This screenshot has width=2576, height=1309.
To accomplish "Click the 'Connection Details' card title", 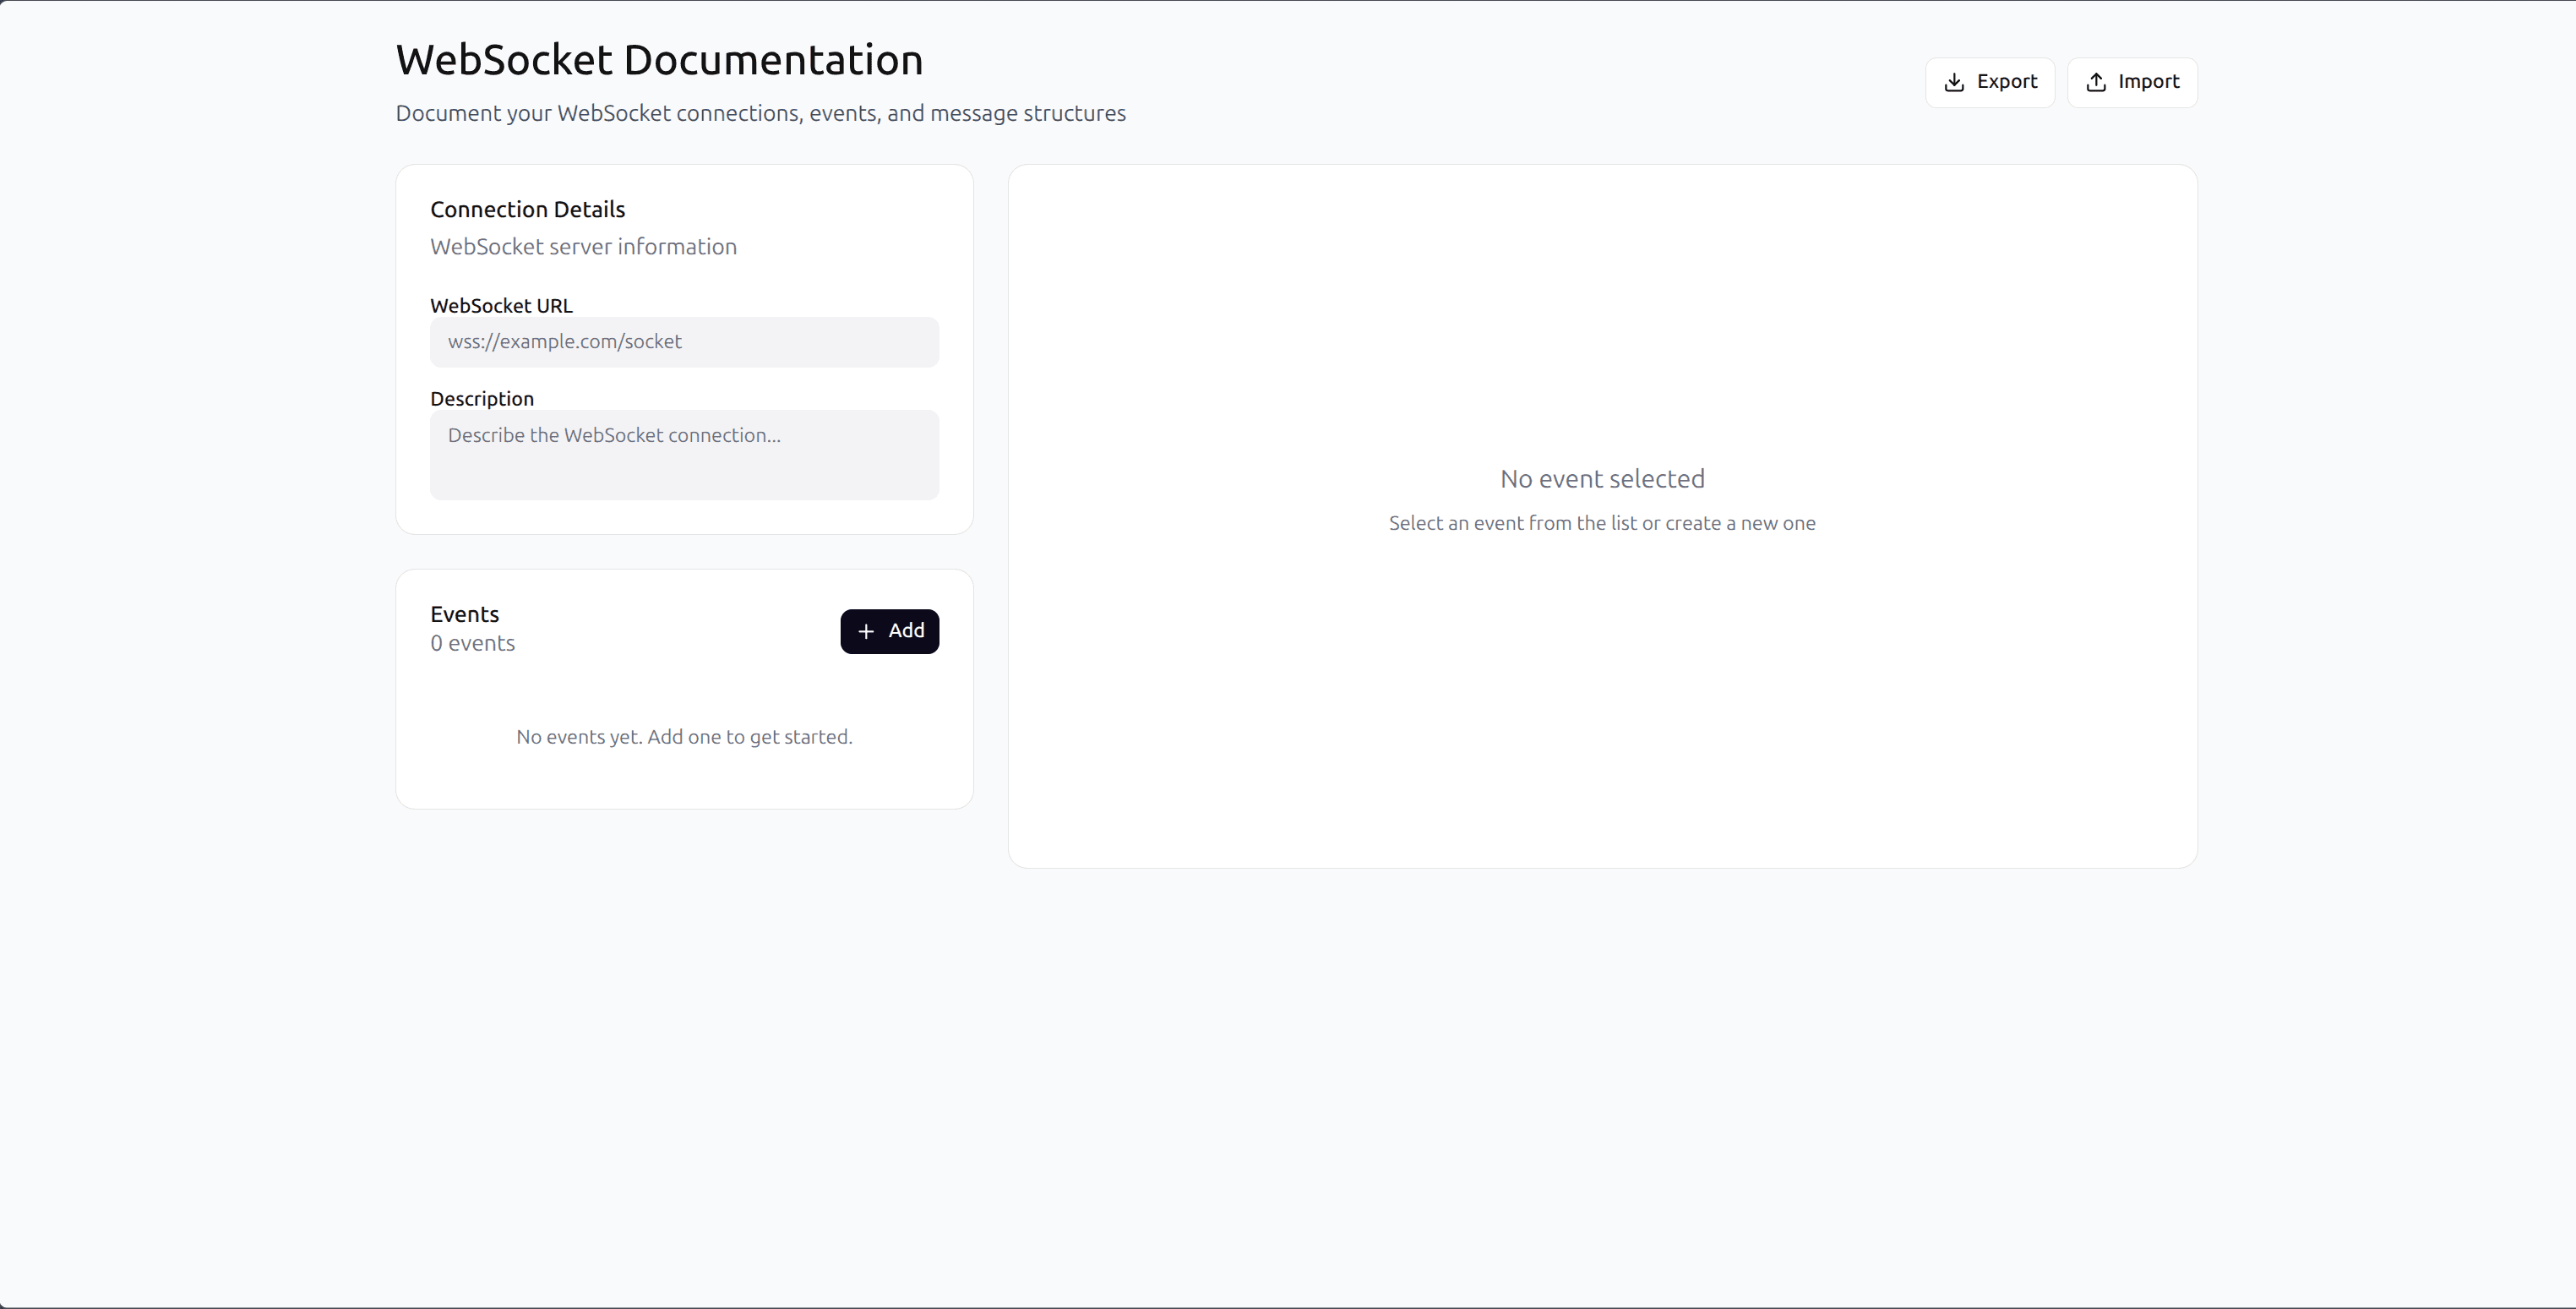I will pos(527,209).
